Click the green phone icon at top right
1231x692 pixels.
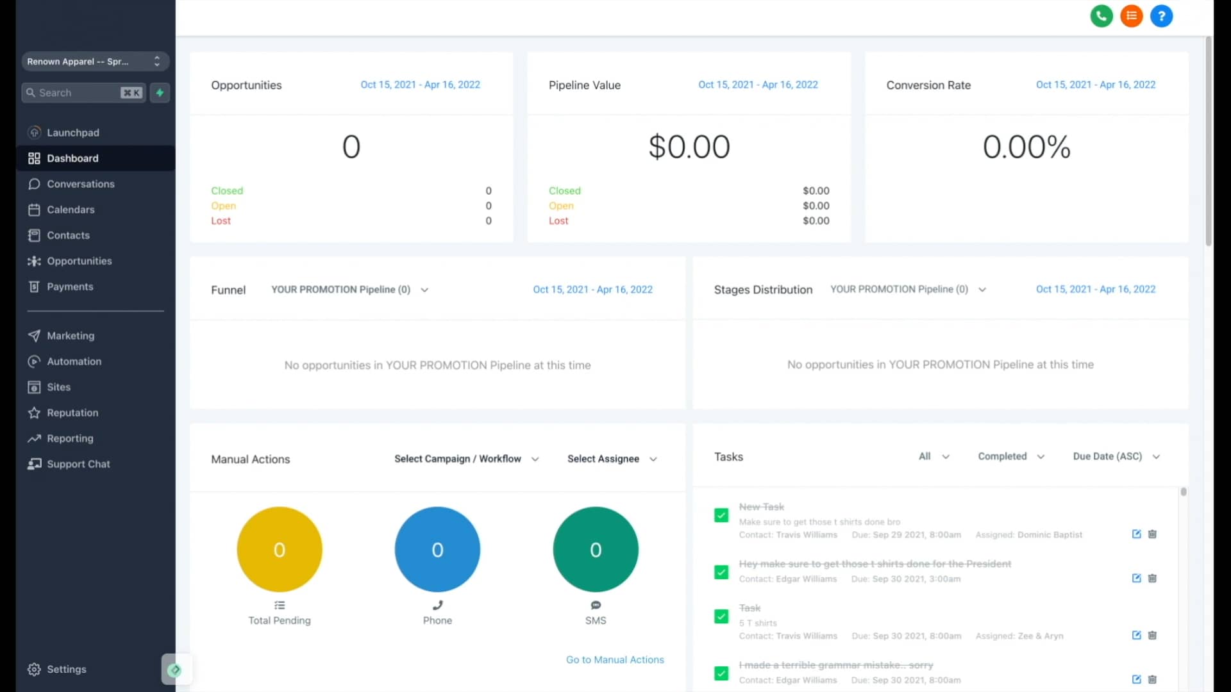pyautogui.click(x=1101, y=16)
